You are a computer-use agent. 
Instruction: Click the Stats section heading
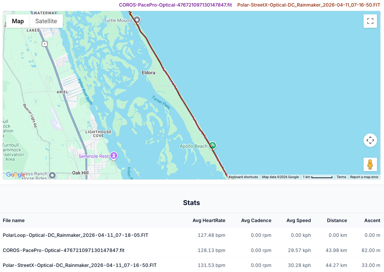click(x=191, y=203)
